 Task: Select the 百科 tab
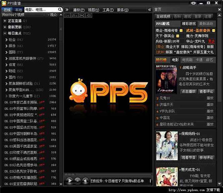tap(177, 17)
